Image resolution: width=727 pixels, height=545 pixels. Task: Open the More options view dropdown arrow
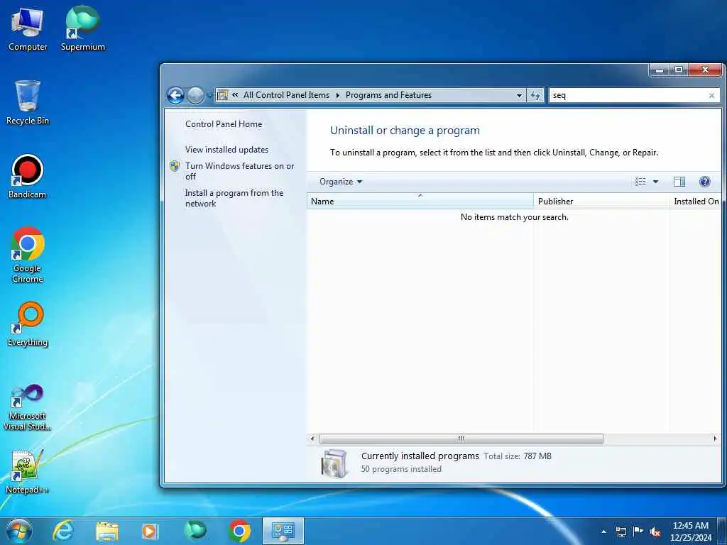tap(655, 182)
